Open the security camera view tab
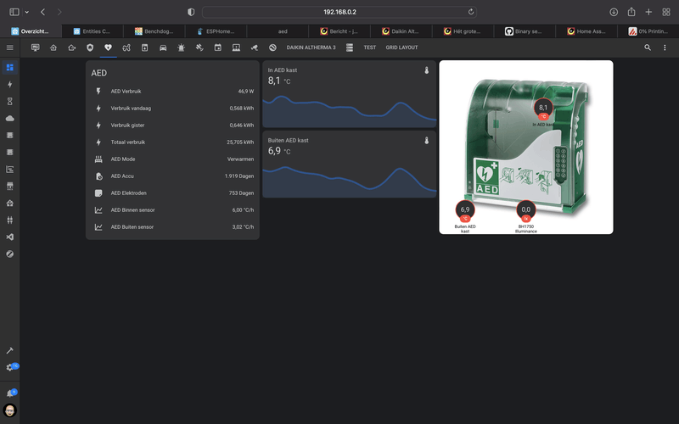The image size is (679, 424). point(254,47)
